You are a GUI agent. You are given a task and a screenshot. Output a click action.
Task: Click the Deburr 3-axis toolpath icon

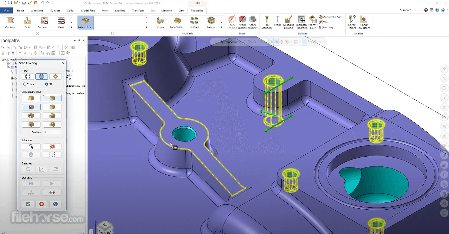pos(85,23)
